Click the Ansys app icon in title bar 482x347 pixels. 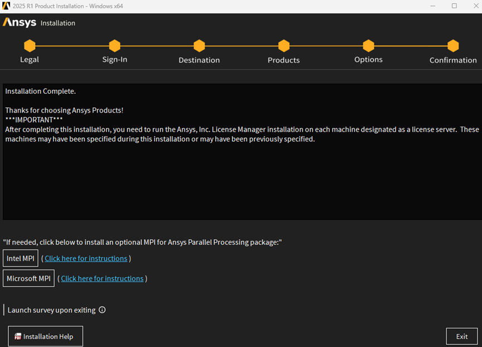click(x=6, y=6)
